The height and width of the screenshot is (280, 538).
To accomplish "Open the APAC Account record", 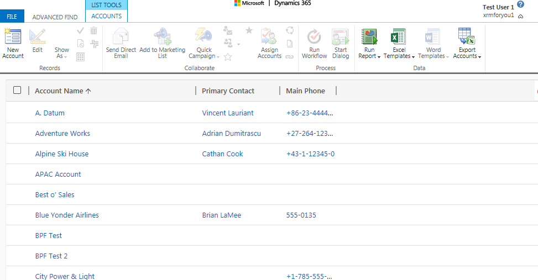I will (x=58, y=174).
